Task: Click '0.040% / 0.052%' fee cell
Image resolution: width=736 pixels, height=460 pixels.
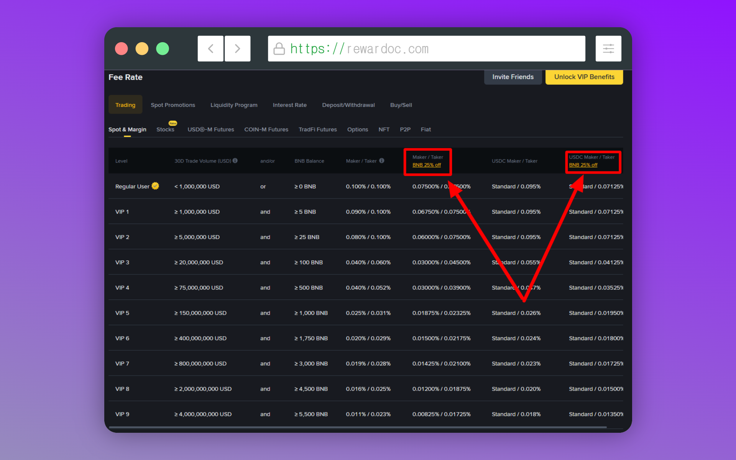Action: click(368, 287)
